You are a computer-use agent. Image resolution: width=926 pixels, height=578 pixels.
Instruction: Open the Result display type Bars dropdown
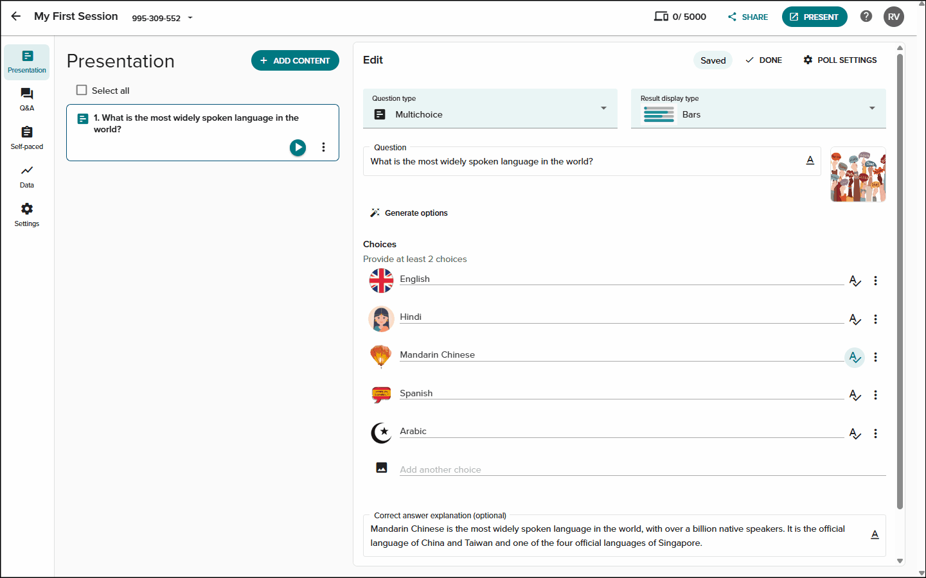[758, 109]
